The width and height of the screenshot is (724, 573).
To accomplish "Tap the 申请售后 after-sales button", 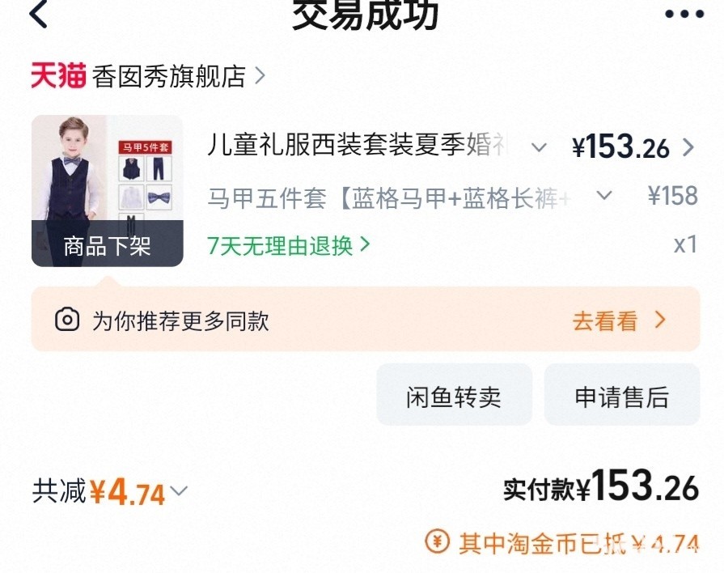I will coord(622,395).
